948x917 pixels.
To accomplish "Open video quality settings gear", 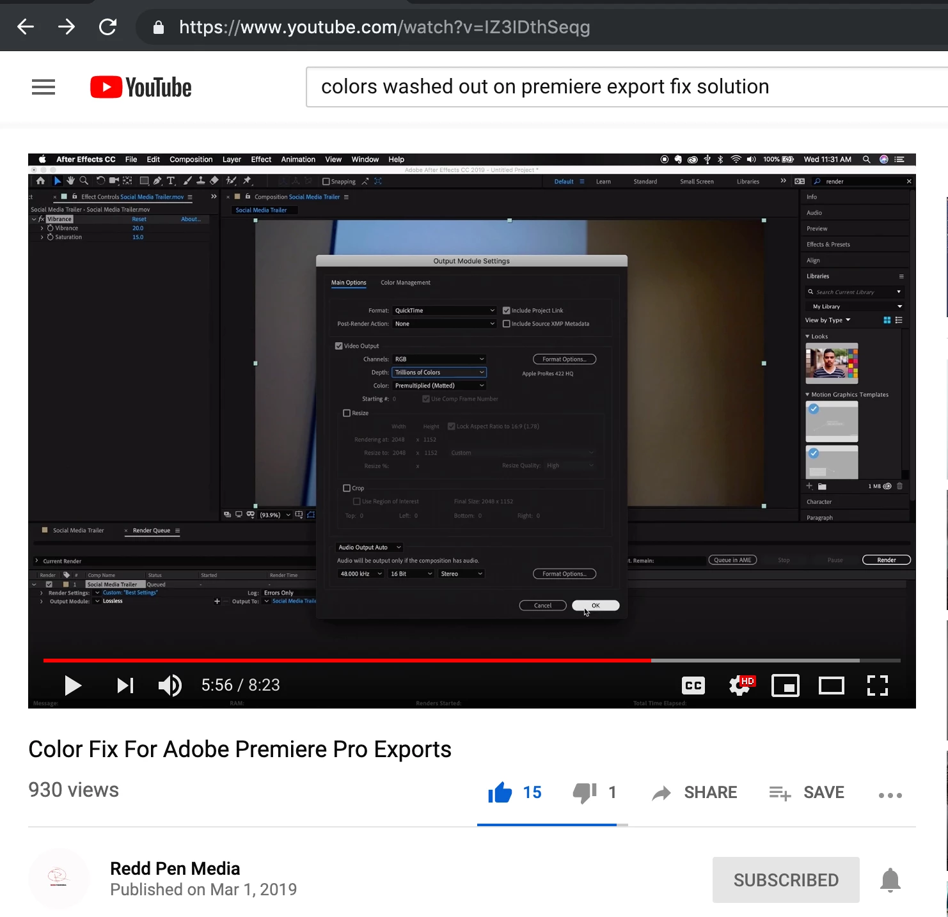I will point(741,686).
